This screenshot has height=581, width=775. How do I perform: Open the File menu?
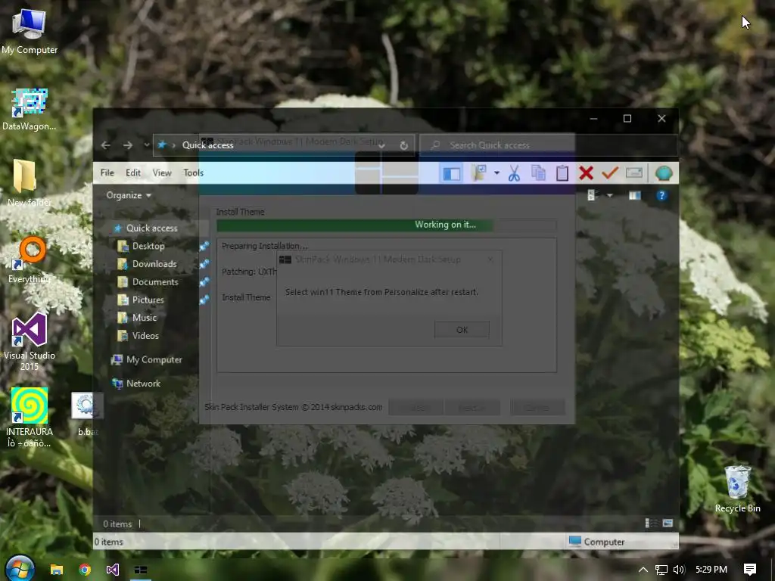[107, 173]
